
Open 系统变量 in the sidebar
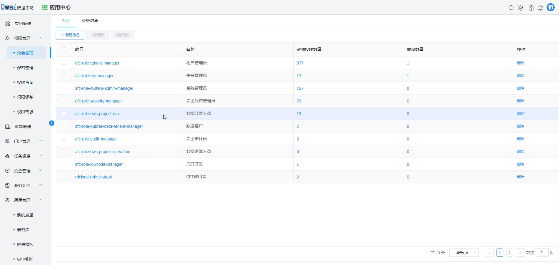point(25,215)
